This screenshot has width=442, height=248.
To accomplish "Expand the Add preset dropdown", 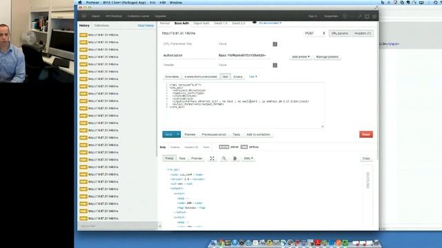I will pyautogui.click(x=300, y=56).
